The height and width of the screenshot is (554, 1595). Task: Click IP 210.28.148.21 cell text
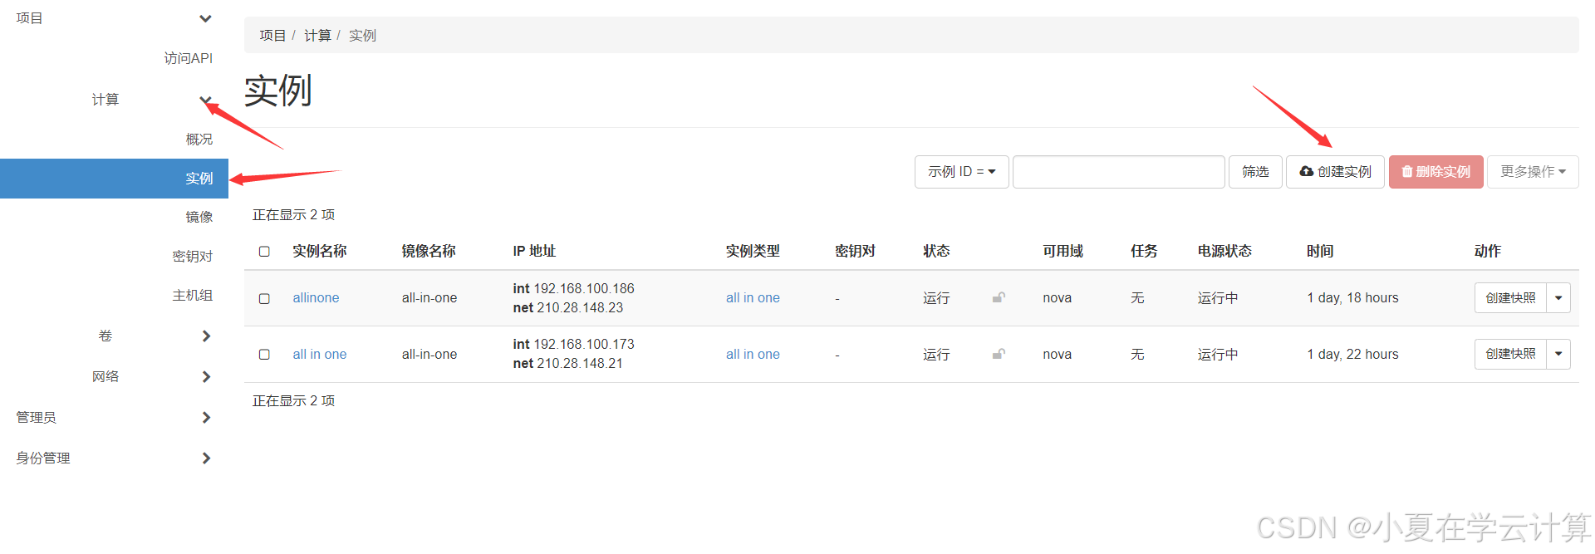click(x=580, y=363)
